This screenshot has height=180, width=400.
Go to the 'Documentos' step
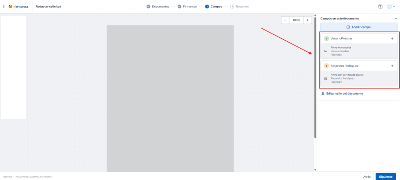[158, 7]
